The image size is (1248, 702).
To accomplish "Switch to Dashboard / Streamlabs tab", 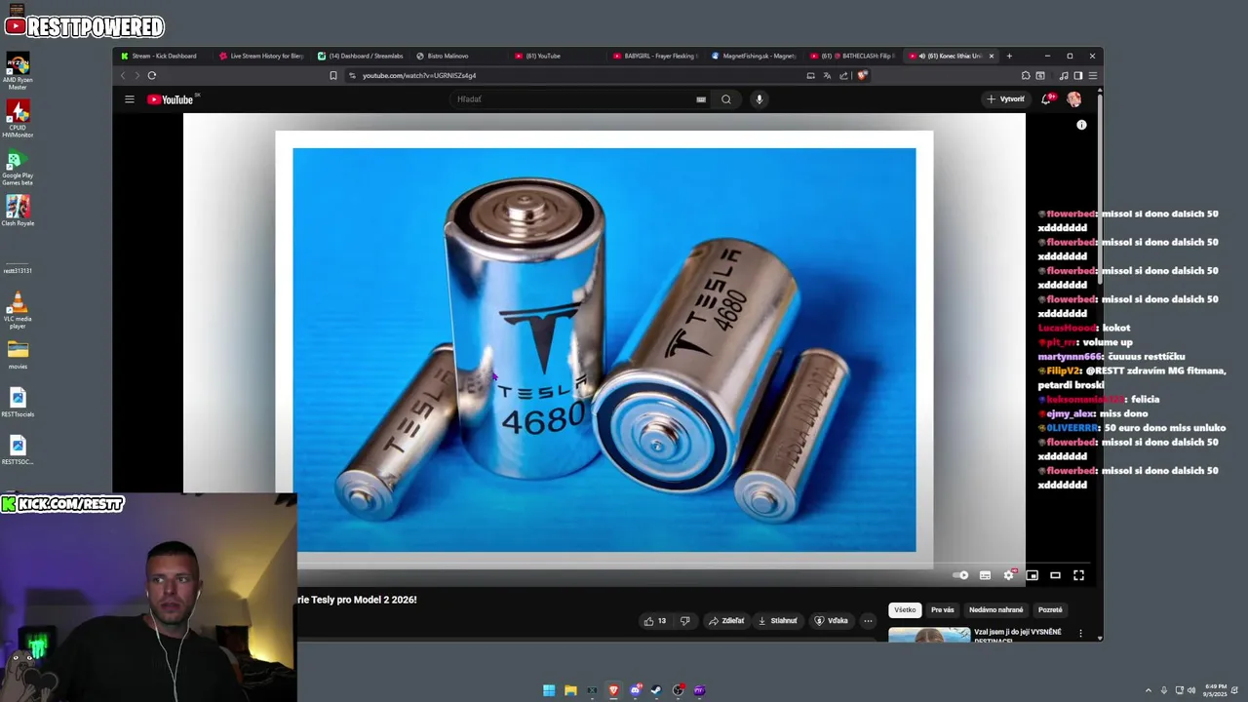I will pyautogui.click(x=361, y=56).
